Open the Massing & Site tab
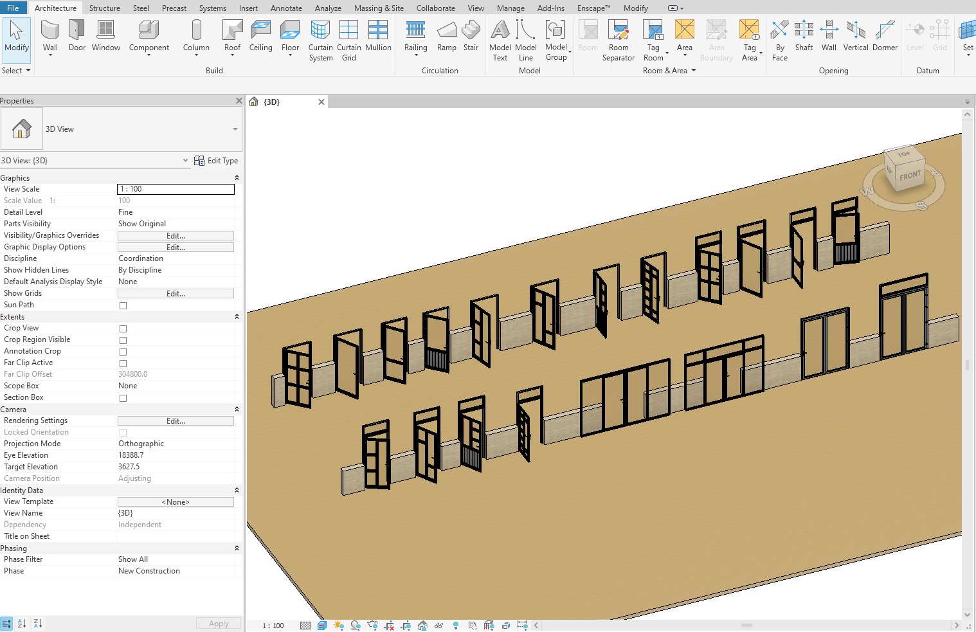Screen dimensions: 976x632 click(x=379, y=8)
